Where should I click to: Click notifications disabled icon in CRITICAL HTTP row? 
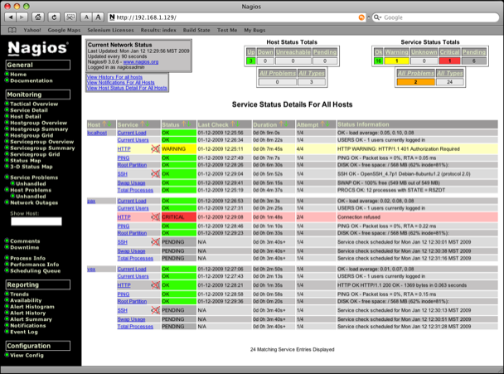point(155,217)
